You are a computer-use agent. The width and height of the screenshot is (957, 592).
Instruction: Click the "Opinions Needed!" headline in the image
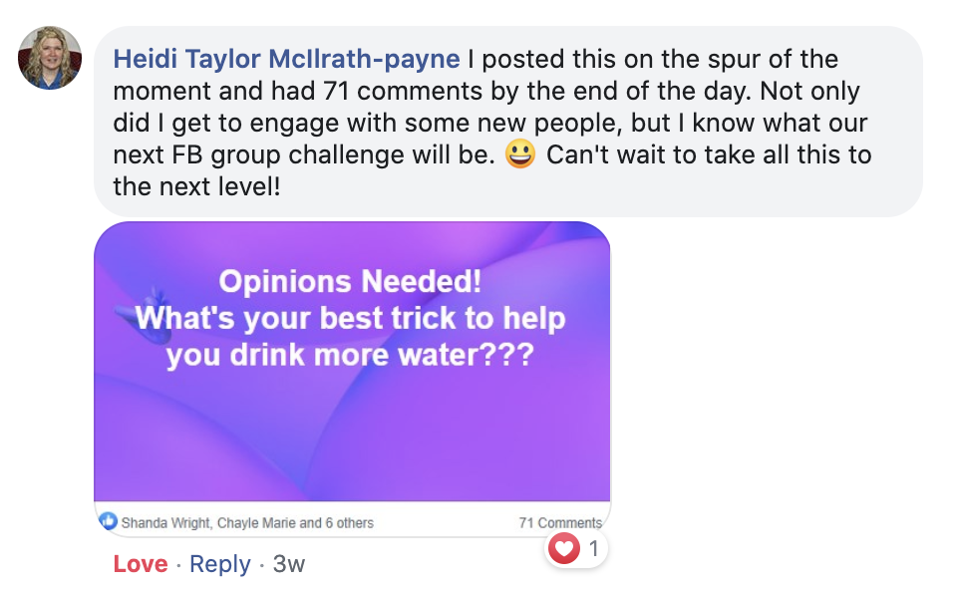(x=350, y=281)
